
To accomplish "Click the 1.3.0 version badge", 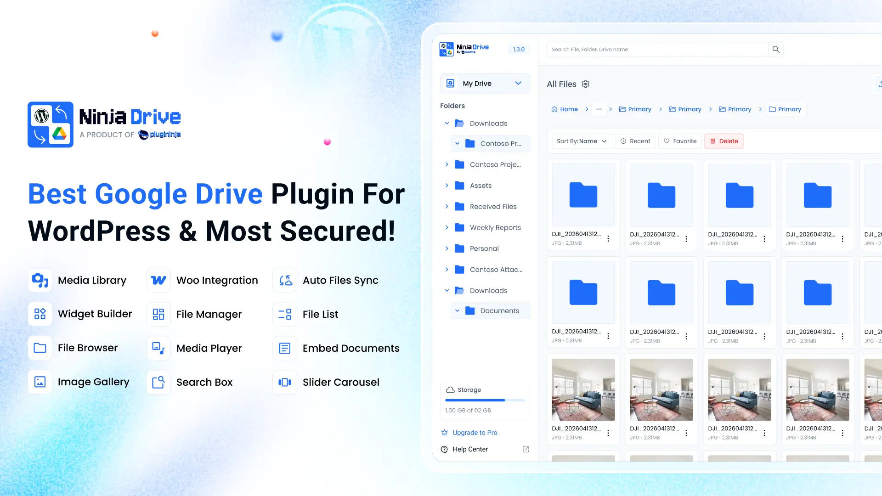I will coord(519,49).
